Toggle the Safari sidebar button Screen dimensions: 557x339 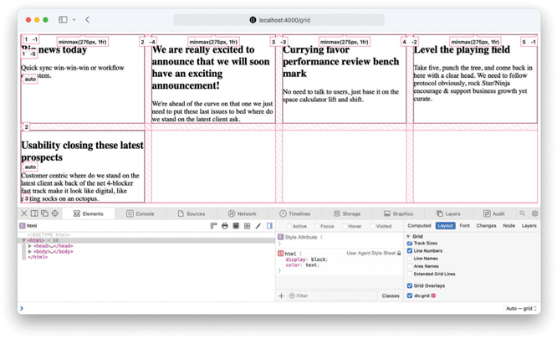pos(63,19)
